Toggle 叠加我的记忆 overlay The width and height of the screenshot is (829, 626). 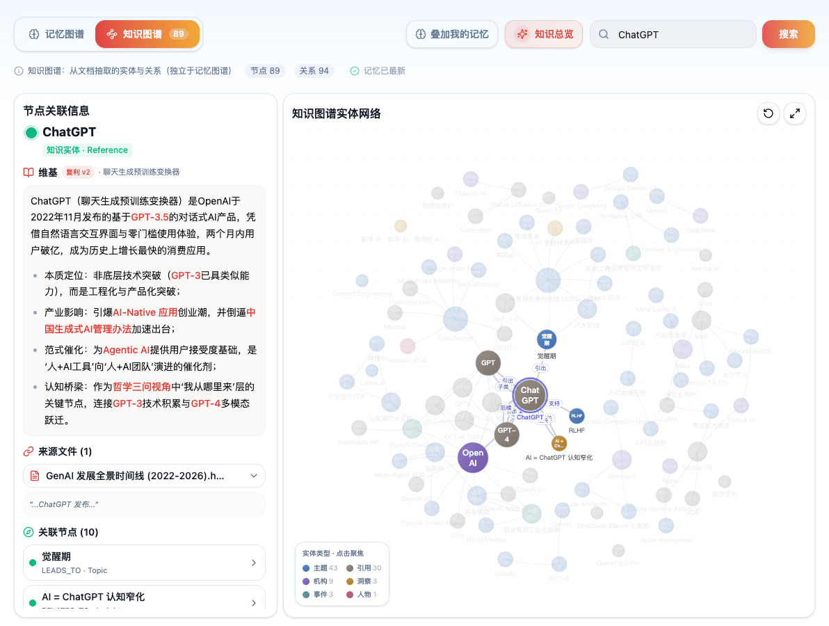452,34
